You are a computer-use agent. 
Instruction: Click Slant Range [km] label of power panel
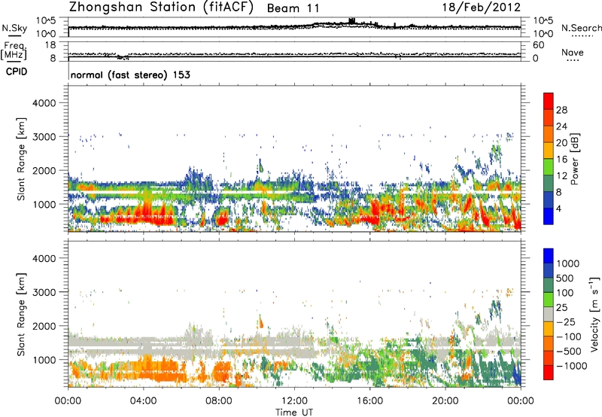[21, 159]
